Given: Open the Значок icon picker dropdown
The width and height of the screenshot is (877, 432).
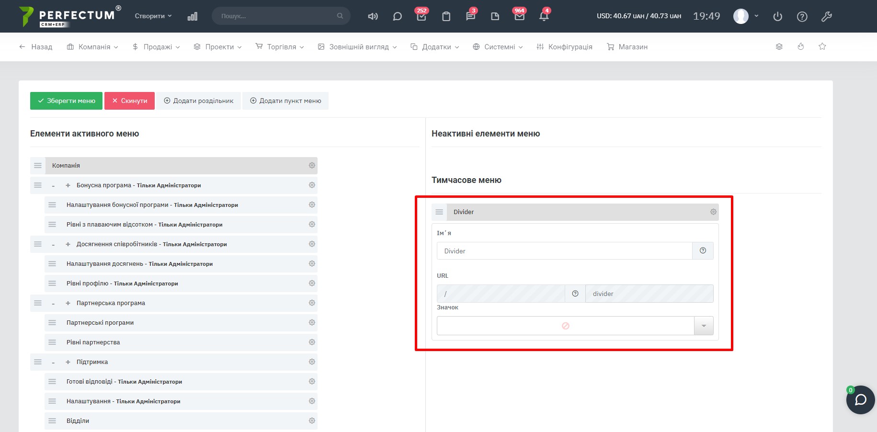Looking at the screenshot, I should click(704, 326).
